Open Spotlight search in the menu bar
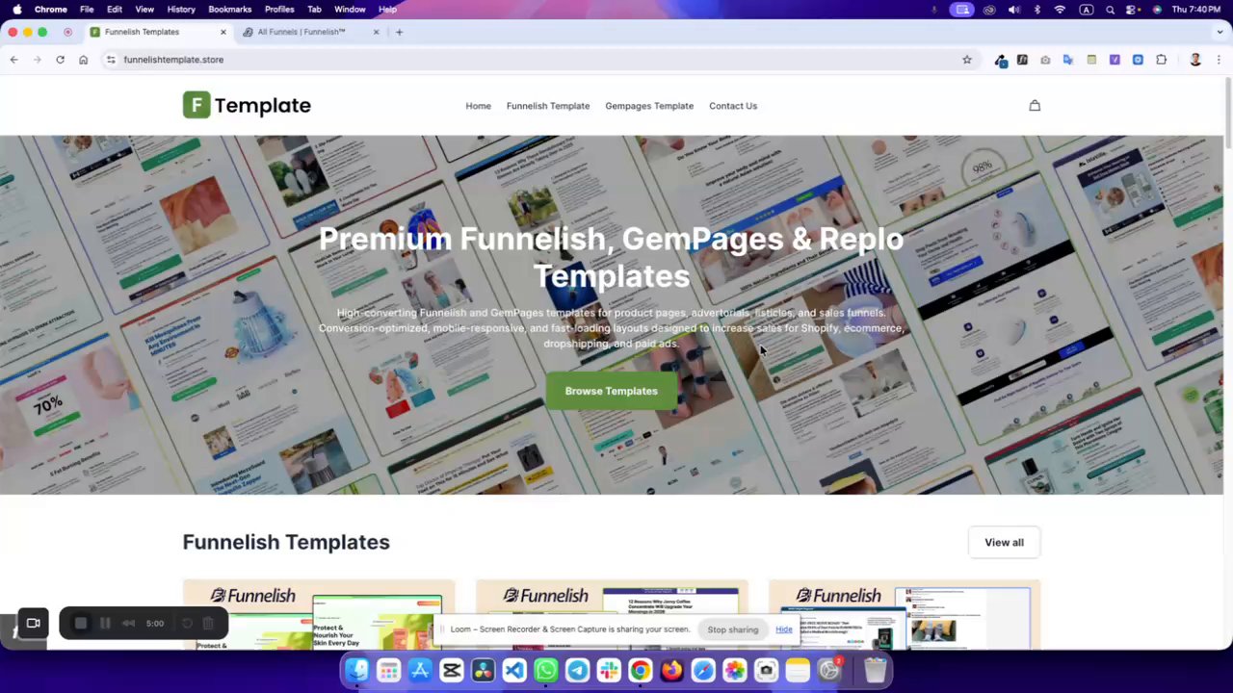The height and width of the screenshot is (693, 1233). 1111,10
